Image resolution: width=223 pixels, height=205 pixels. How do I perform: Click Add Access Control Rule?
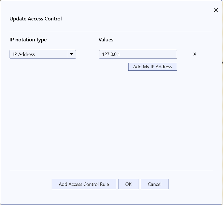84,184
